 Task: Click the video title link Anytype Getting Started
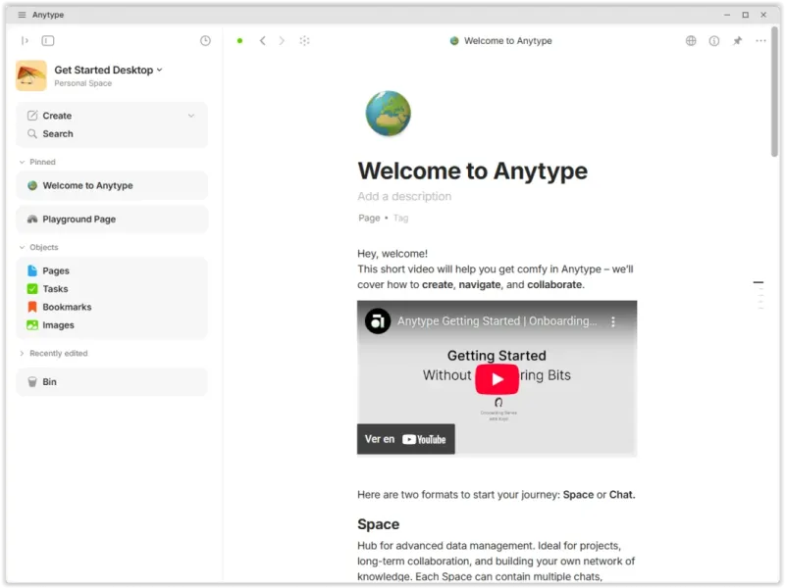pos(497,321)
